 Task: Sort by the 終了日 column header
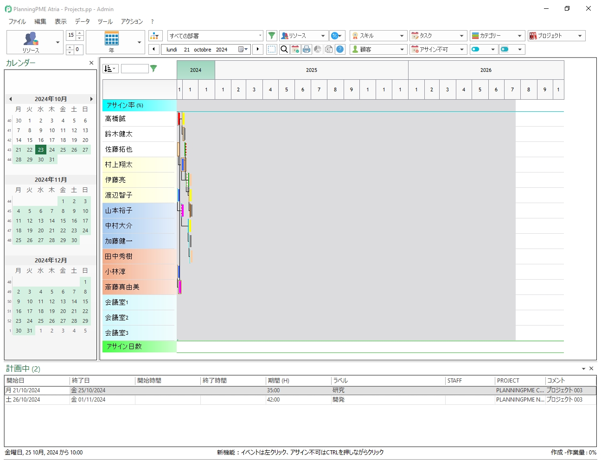pyautogui.click(x=102, y=381)
